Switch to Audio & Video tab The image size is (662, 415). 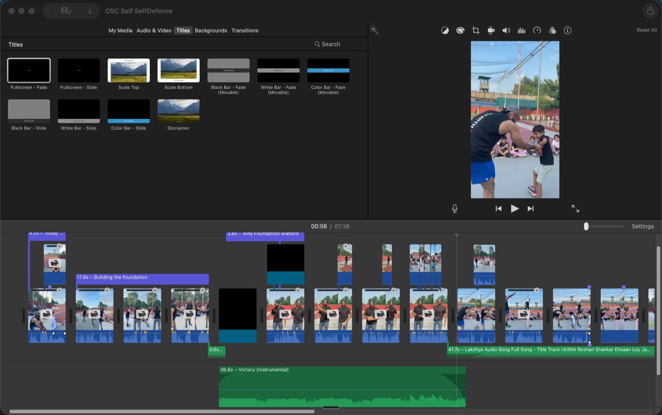click(x=154, y=31)
